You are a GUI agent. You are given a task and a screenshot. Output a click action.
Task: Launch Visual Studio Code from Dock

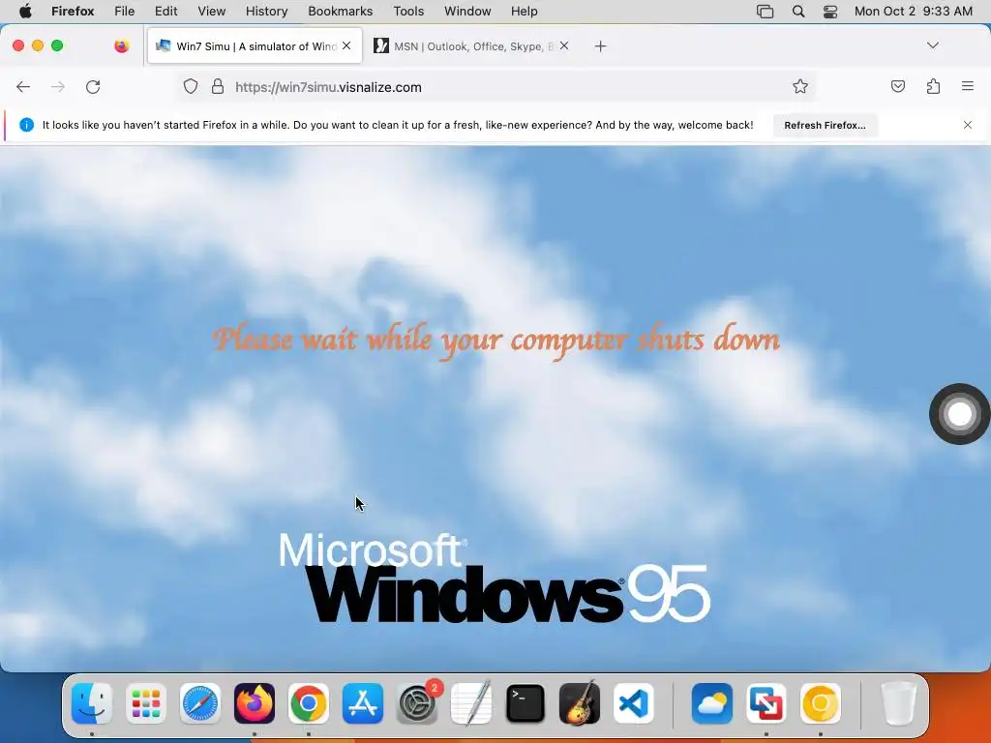click(634, 703)
